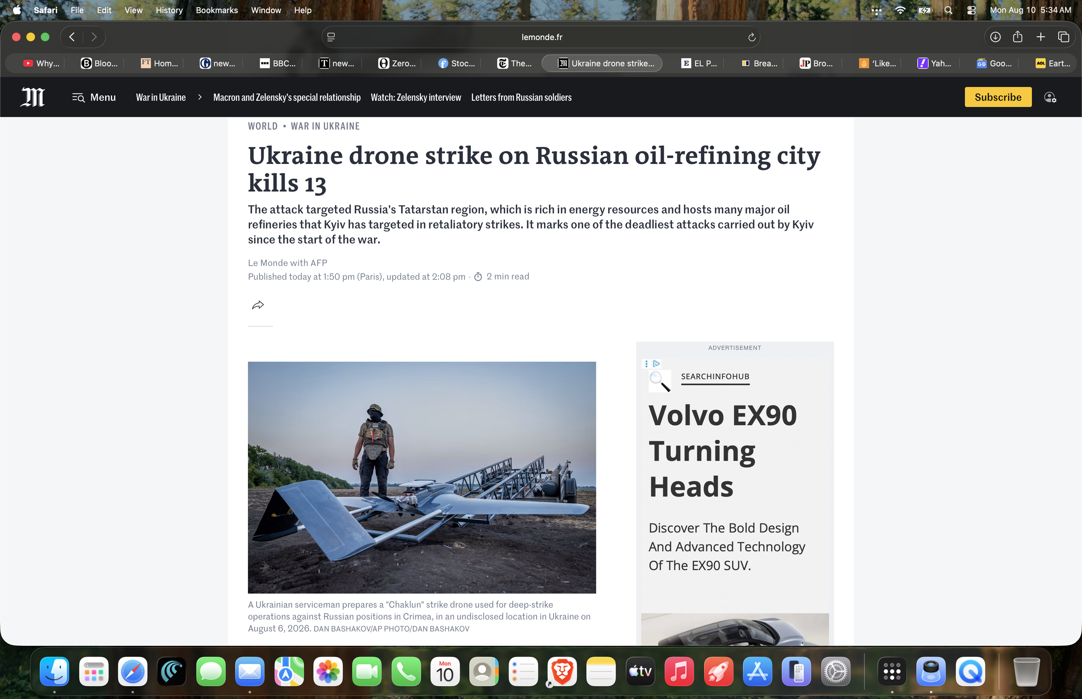Screen dimensions: 1082x699
Task: Open the History menu
Action: coord(169,10)
